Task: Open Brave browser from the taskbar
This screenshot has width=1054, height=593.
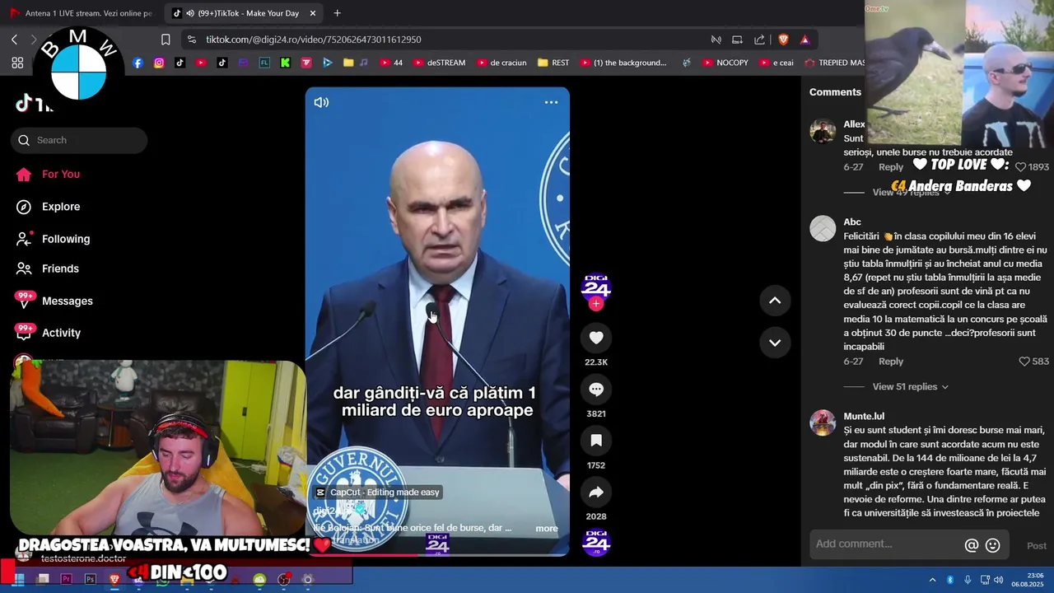Action: point(114,579)
